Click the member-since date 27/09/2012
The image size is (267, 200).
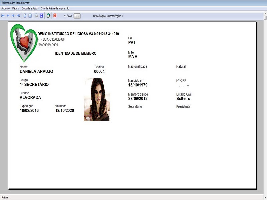click(x=138, y=98)
